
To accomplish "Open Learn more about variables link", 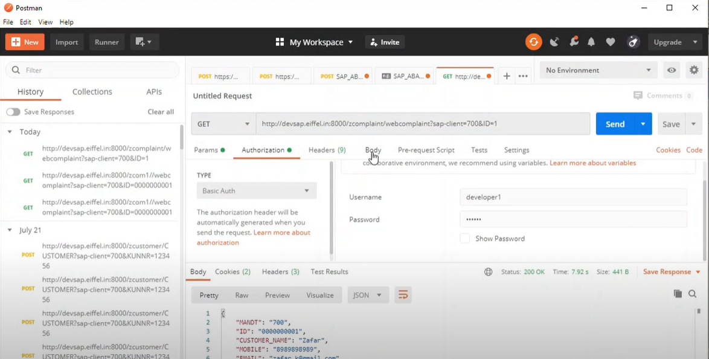I will pyautogui.click(x=593, y=163).
